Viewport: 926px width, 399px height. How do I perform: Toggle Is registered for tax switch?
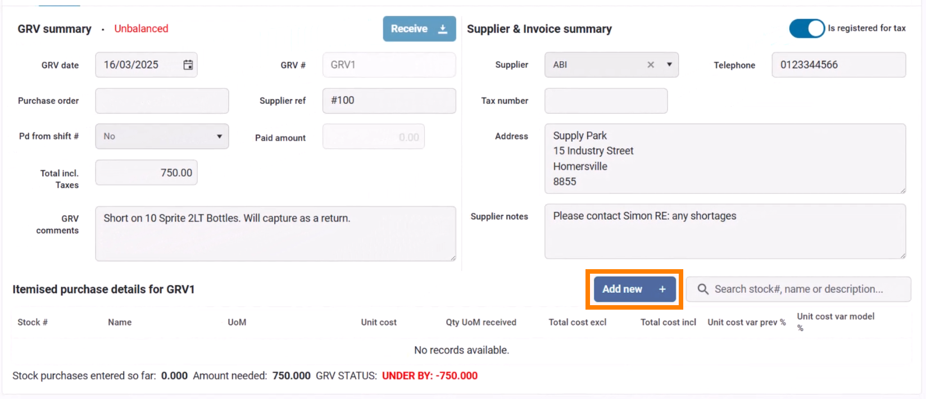pyautogui.click(x=807, y=28)
